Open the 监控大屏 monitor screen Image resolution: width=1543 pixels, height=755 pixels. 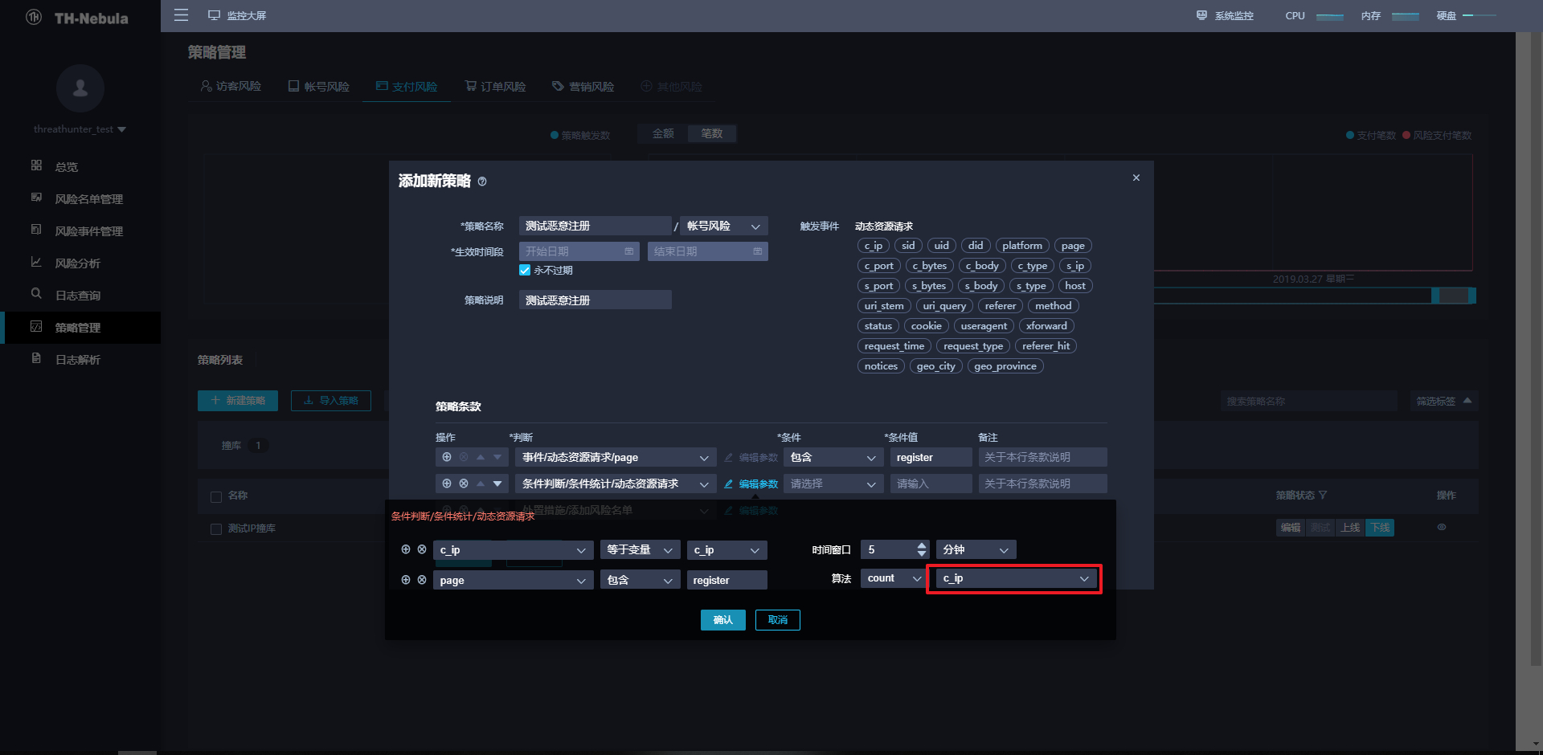237,15
